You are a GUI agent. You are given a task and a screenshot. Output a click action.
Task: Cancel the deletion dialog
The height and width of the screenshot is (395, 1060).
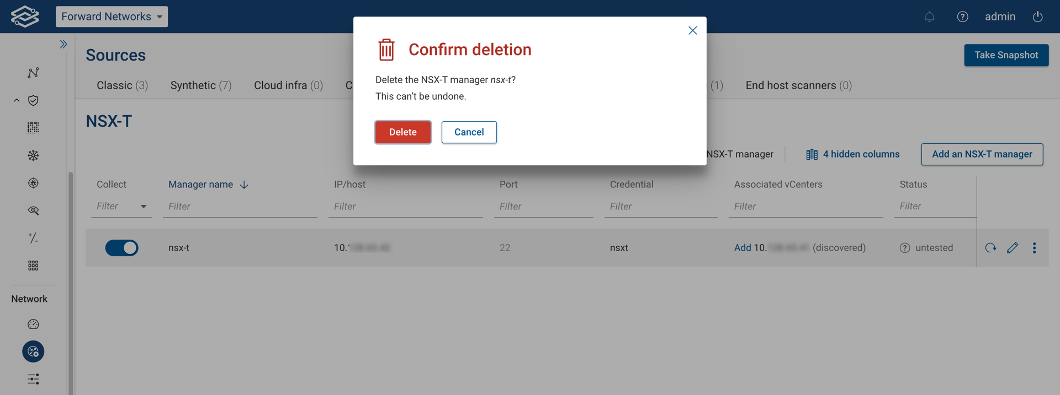click(x=469, y=132)
